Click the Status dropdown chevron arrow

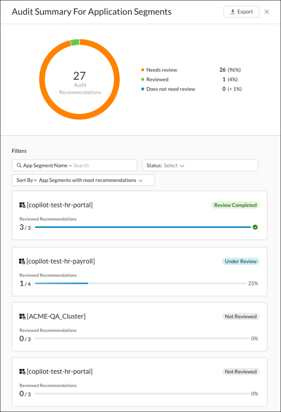point(182,166)
